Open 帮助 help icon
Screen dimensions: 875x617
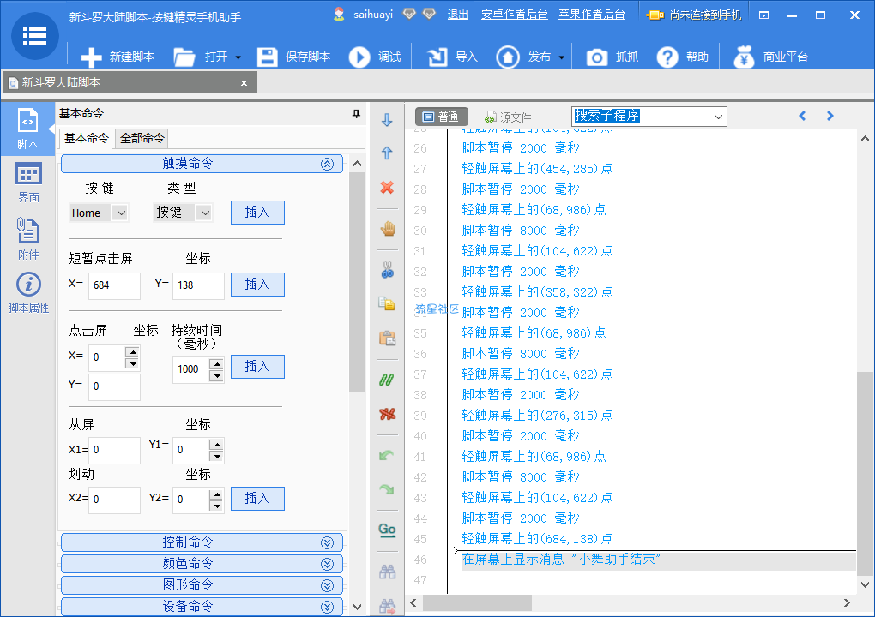[667, 57]
